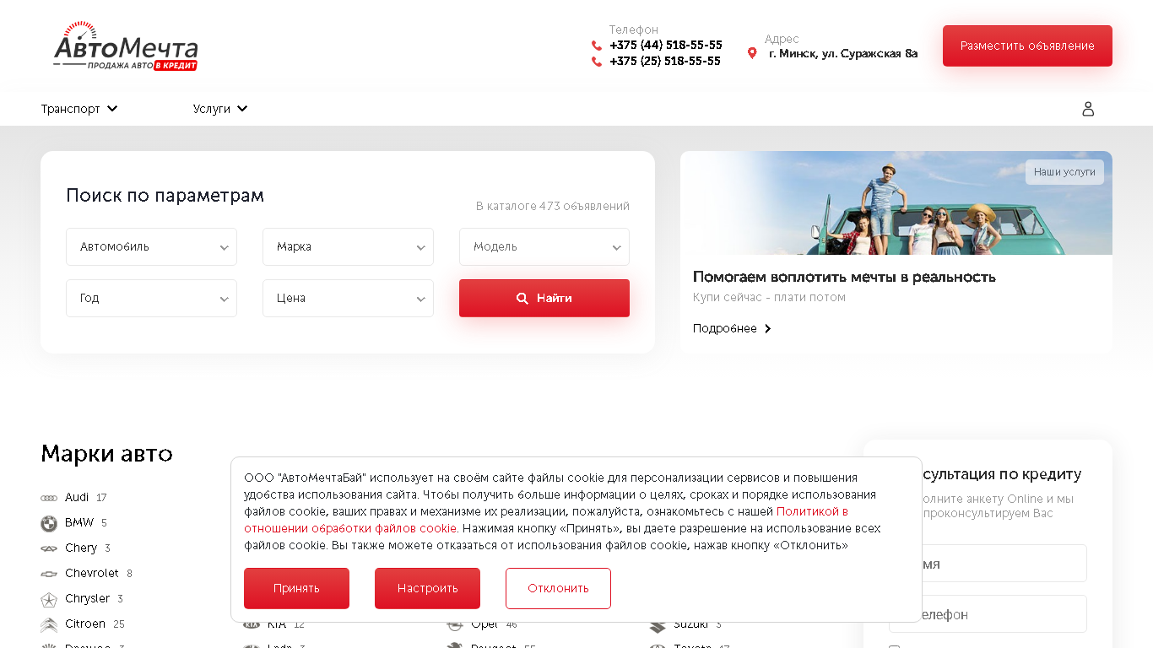The height and width of the screenshot is (648, 1153).
Task: Click Разместить объявление button
Action: click(1027, 46)
